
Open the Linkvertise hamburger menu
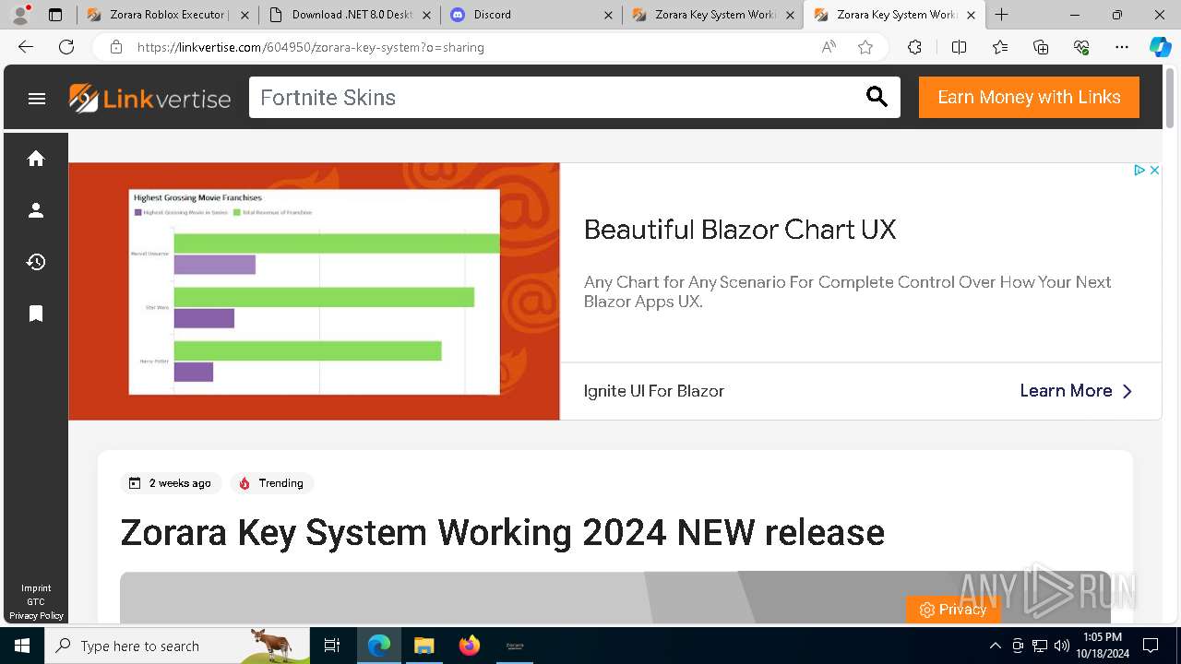(x=37, y=99)
